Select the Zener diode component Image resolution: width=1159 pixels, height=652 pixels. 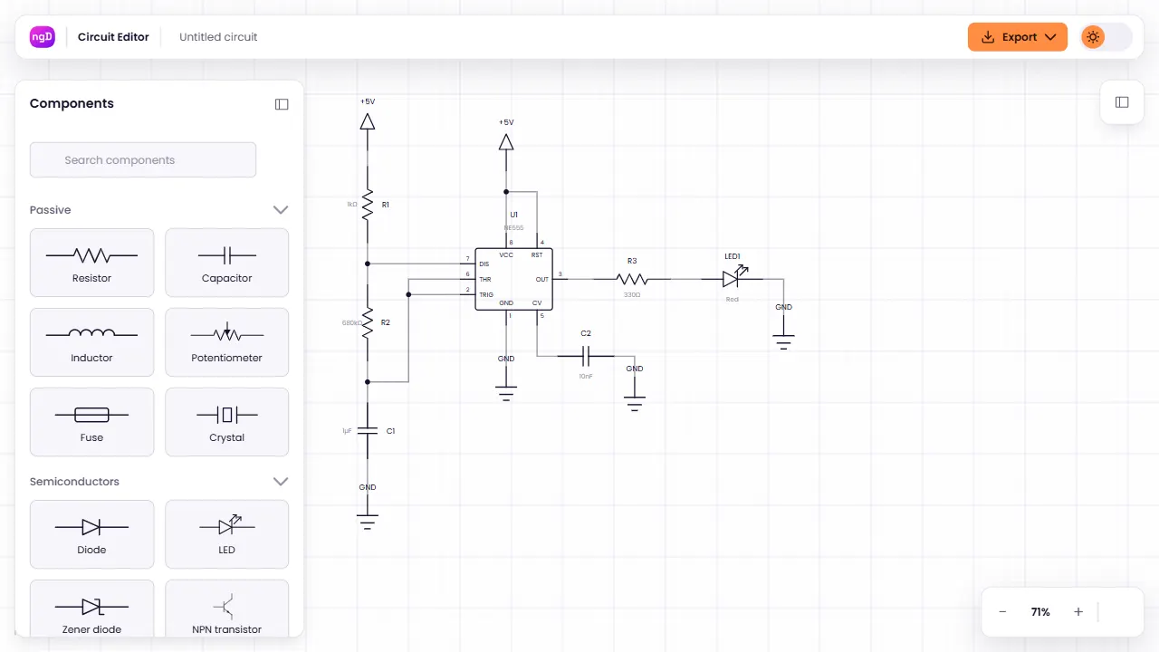[91, 609]
